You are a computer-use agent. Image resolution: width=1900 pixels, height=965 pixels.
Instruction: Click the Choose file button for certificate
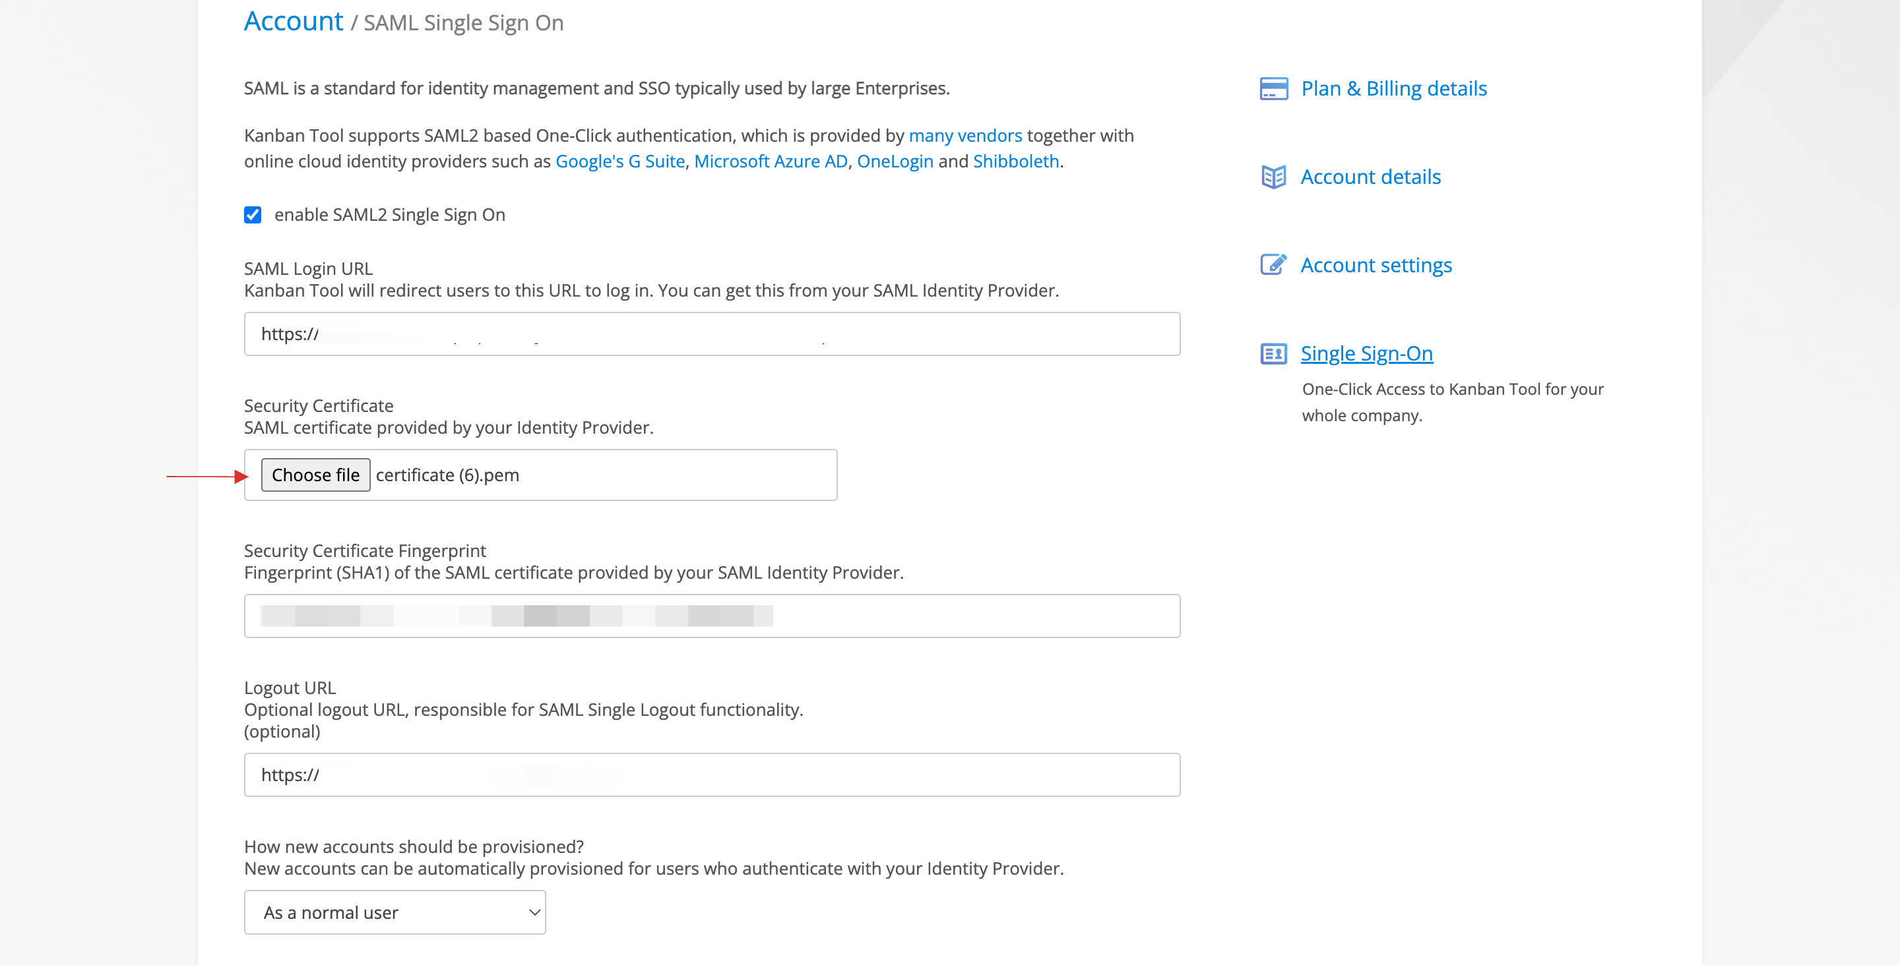tap(315, 474)
